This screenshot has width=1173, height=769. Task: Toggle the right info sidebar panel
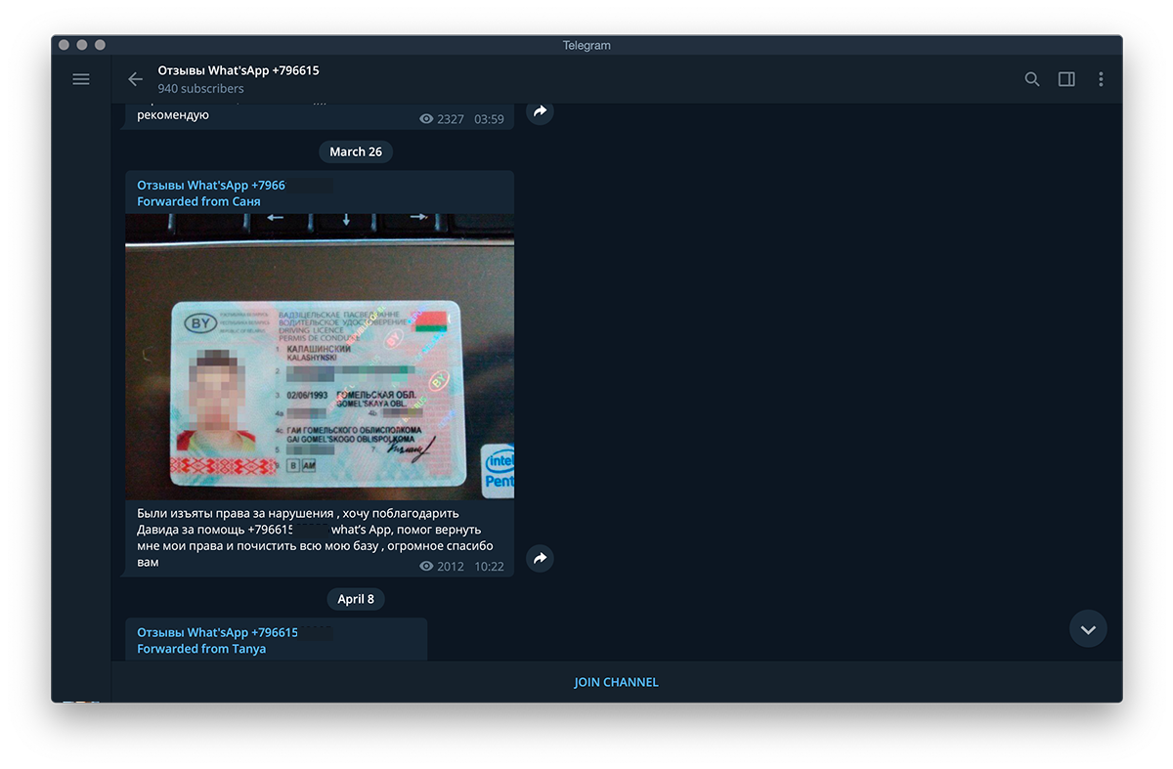[1066, 79]
